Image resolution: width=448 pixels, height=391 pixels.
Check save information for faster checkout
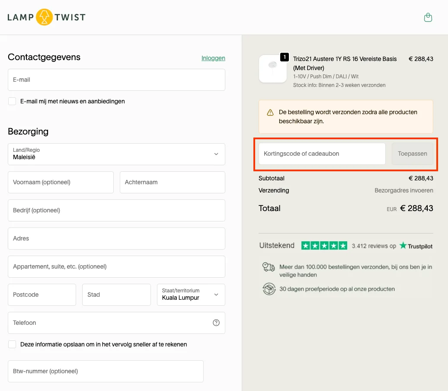(12, 344)
